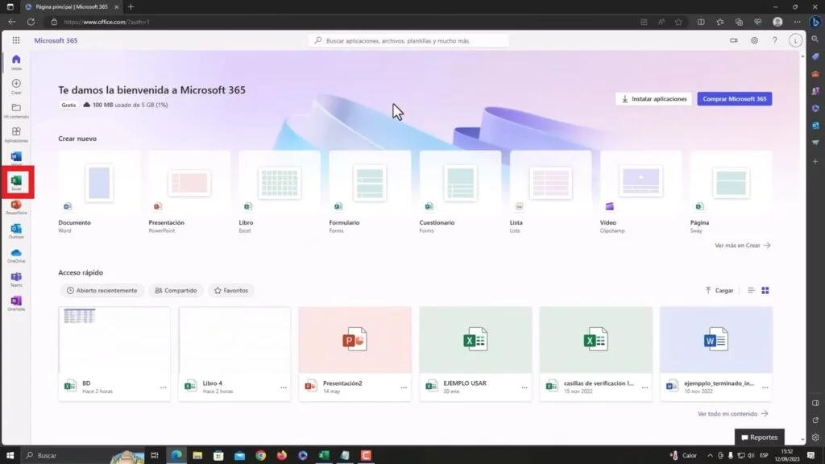Click the settings gear in Microsoft 365 header
Screen dimensions: 825x464
(x=754, y=40)
